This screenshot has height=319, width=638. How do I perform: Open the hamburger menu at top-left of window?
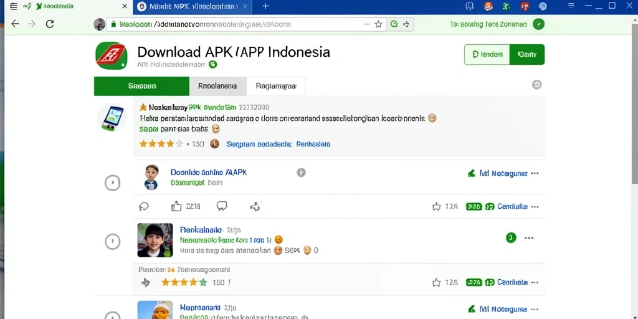point(14,6)
